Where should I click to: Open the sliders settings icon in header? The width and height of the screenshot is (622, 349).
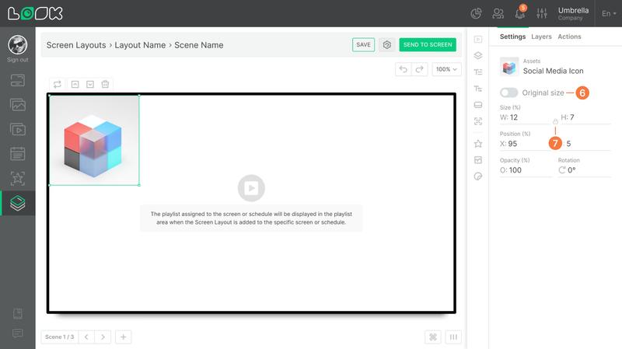click(542, 13)
